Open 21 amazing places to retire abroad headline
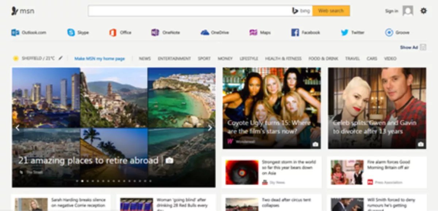This screenshot has height=211, width=438. click(x=88, y=160)
